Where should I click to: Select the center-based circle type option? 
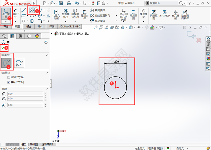coord(6,62)
